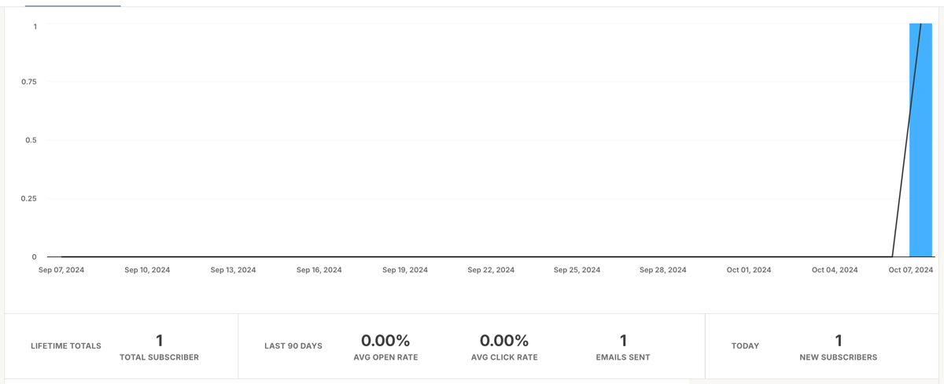Viewport: 944px width, 384px height.
Task: Click the Total Subscriber count
Action: point(159,341)
